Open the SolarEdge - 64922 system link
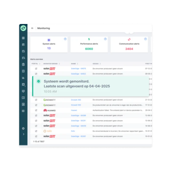The width and height of the screenshot is (172, 172). pyautogui.click(x=78, y=74)
